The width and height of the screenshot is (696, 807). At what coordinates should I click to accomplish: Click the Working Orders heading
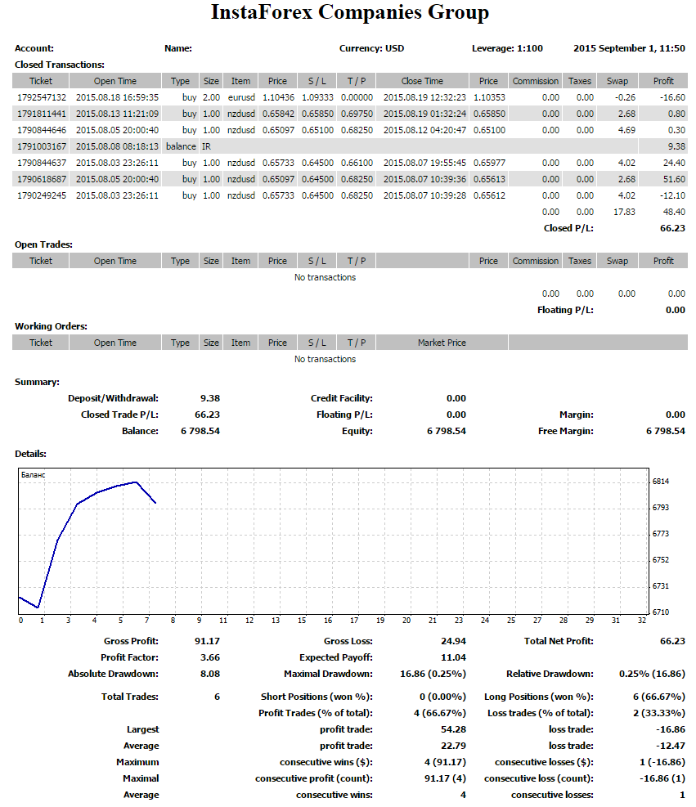click(51, 327)
